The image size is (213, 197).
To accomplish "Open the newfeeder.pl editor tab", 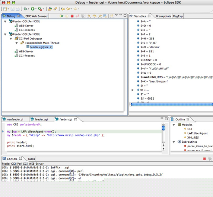I will coord(15,119).
